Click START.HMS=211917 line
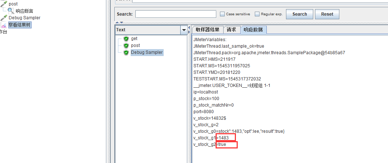The width and height of the screenshot is (388, 163). 215,59
